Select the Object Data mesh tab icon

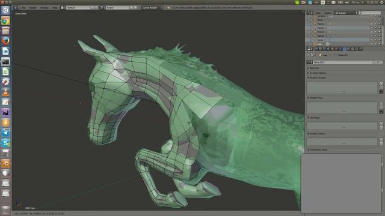(345, 49)
